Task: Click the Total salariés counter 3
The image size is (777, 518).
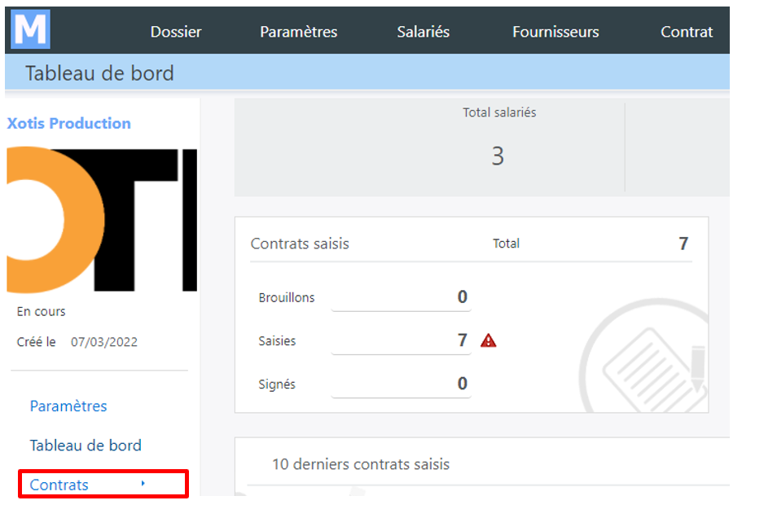Action: pyautogui.click(x=498, y=156)
